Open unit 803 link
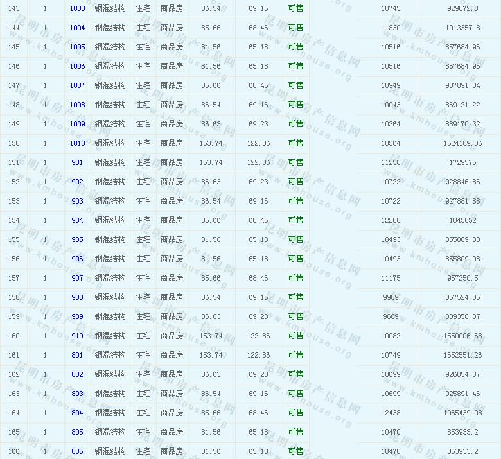Image resolution: width=501 pixels, height=459 pixels. tap(77, 394)
